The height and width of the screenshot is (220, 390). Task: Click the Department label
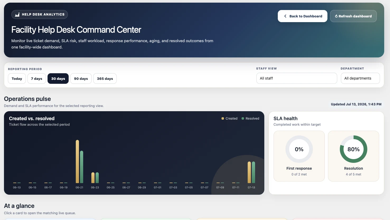352,69
